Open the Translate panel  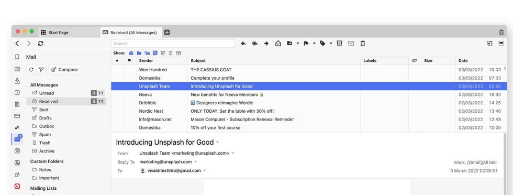tap(17, 127)
